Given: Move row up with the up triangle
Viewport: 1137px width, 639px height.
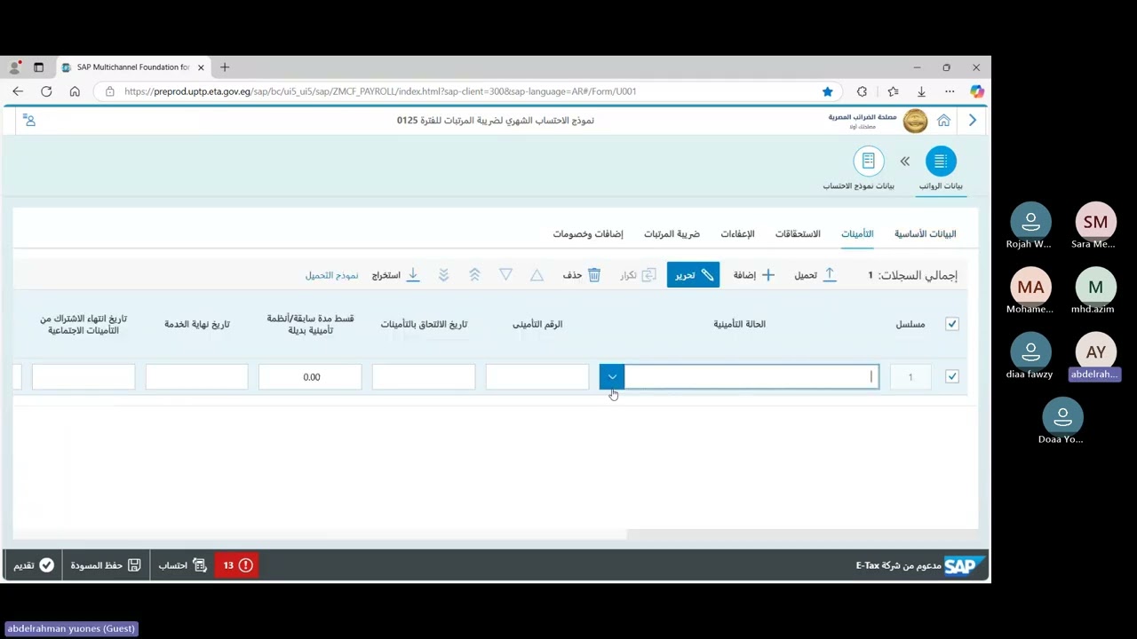Looking at the screenshot, I should [x=537, y=275].
